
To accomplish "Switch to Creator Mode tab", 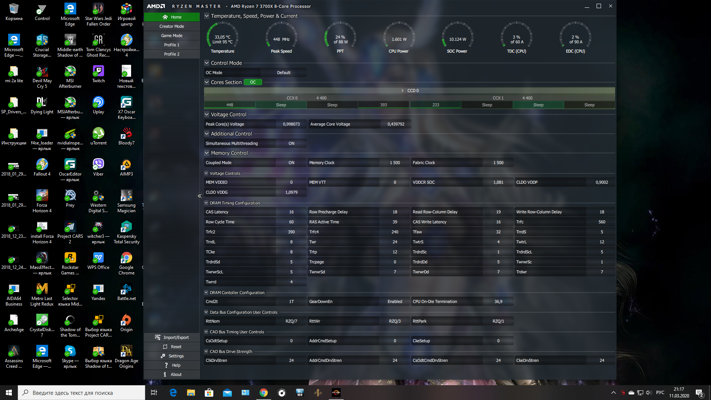I will click(x=171, y=26).
